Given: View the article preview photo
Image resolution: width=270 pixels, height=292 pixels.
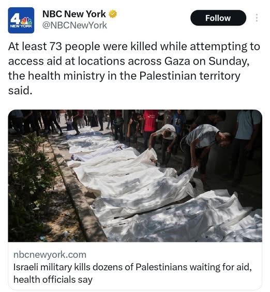Looking at the screenshot, I should [135, 176].
